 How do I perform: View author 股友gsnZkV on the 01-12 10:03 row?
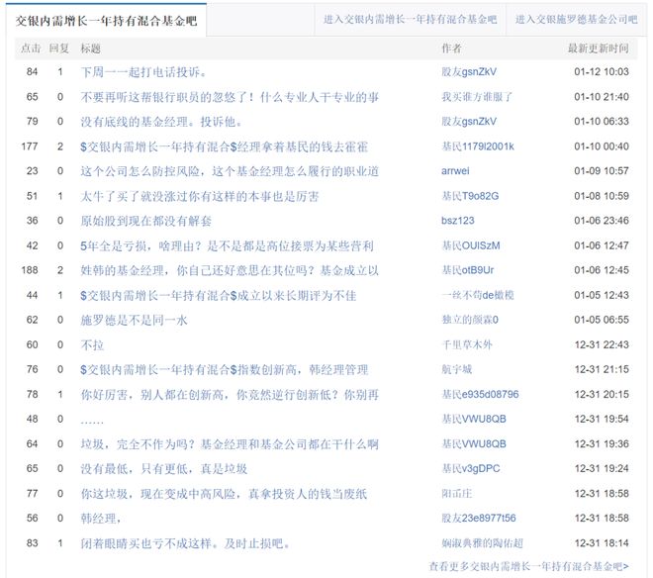[x=469, y=71]
